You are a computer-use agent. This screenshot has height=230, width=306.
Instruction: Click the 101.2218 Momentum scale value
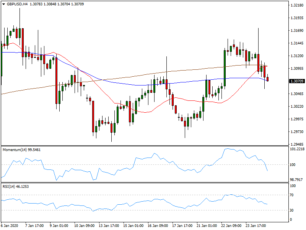click(x=297, y=149)
